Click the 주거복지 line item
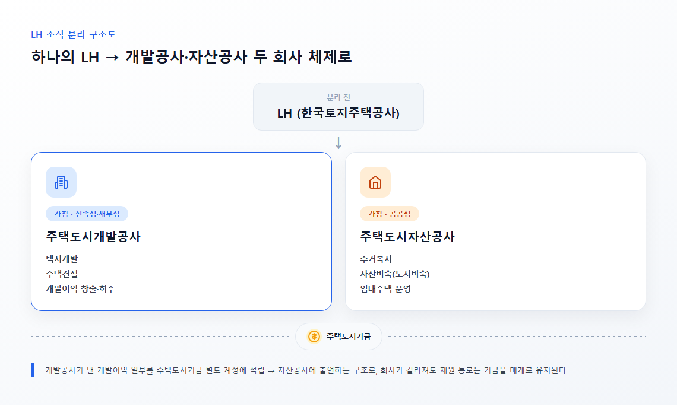This screenshot has height=406, width=677. tap(376, 259)
